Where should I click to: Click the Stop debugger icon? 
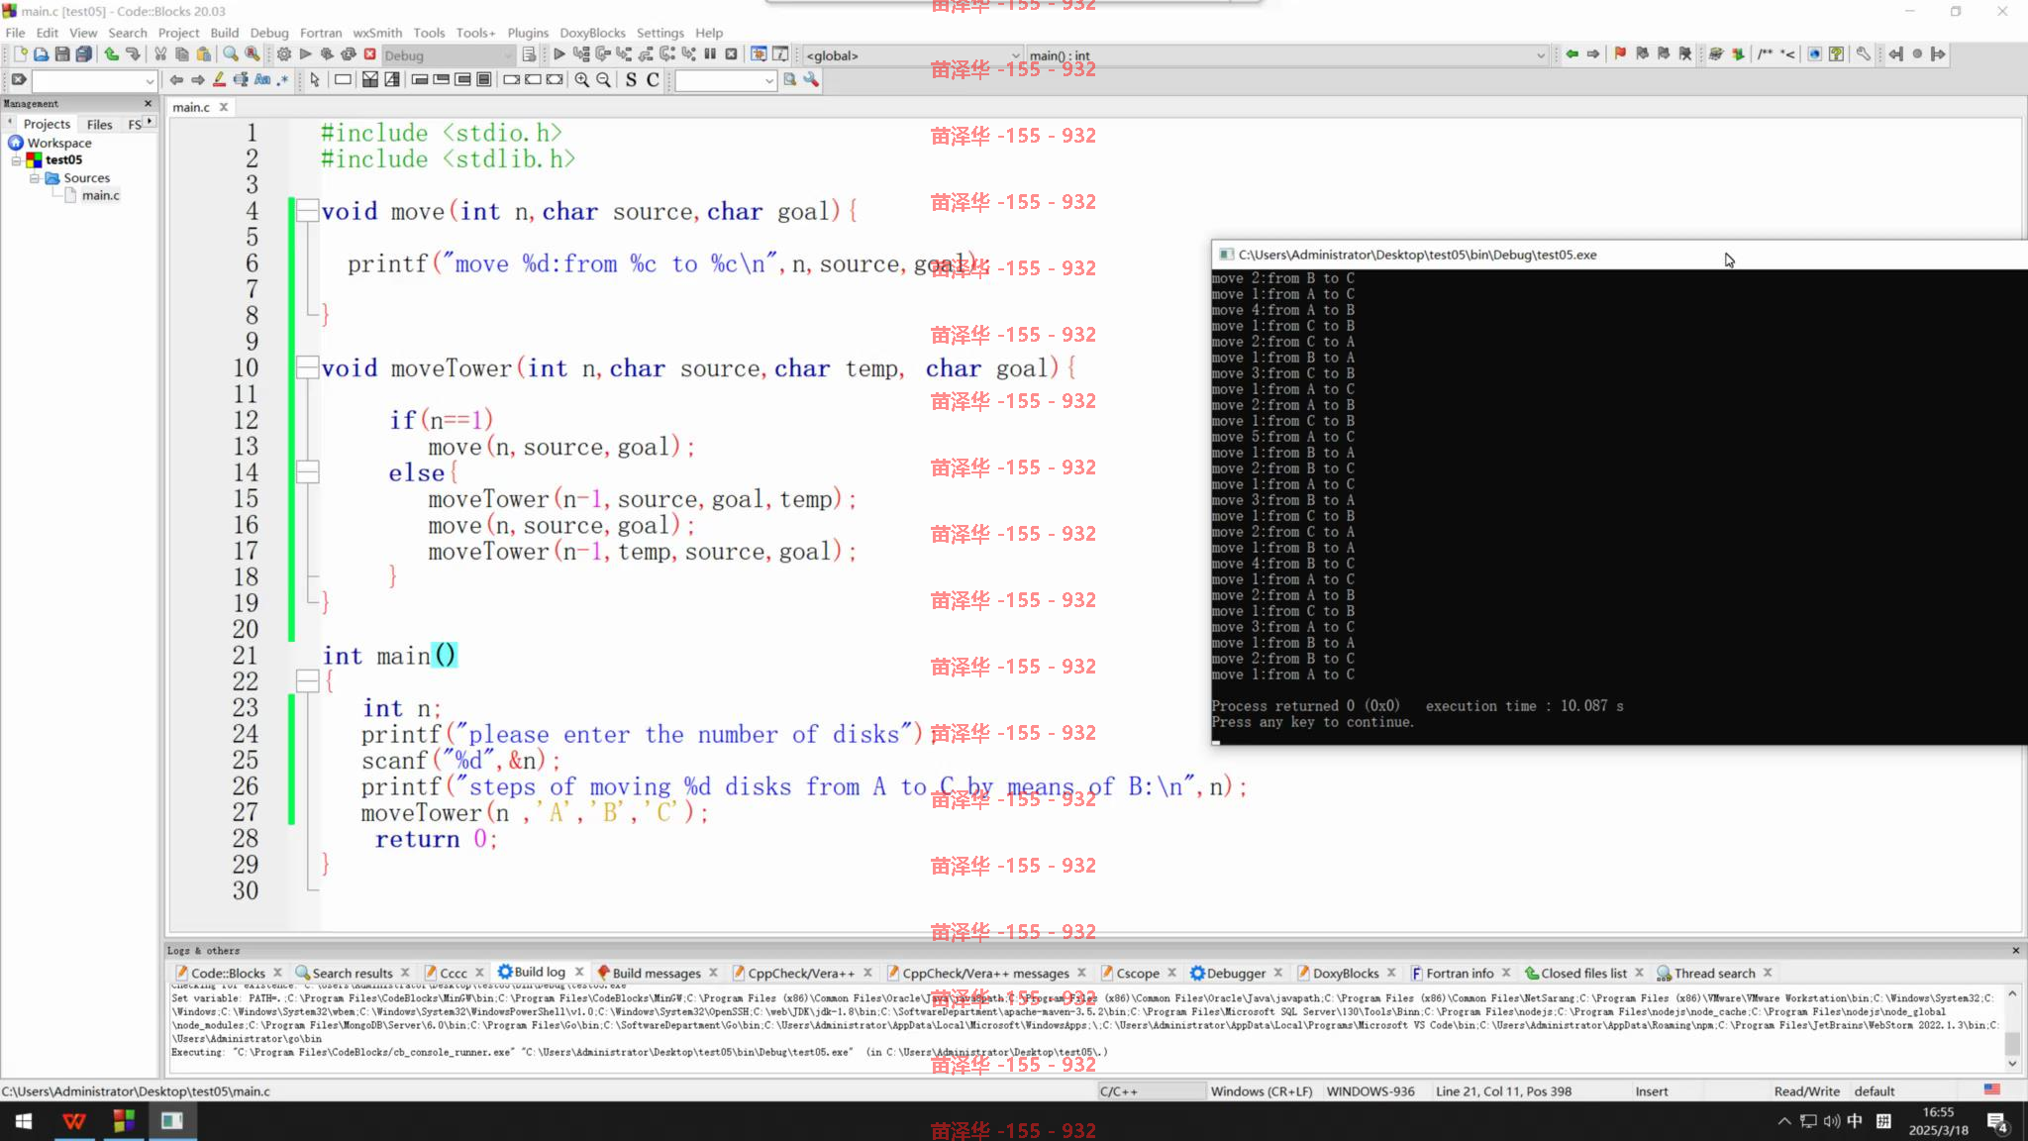pyautogui.click(x=732, y=54)
